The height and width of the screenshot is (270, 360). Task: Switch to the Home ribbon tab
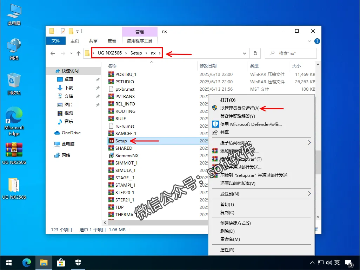tap(75, 41)
